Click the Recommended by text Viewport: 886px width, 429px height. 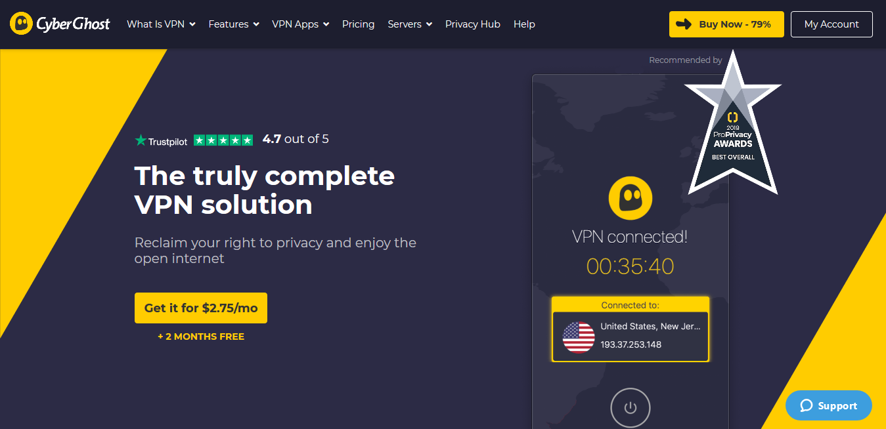coord(686,60)
